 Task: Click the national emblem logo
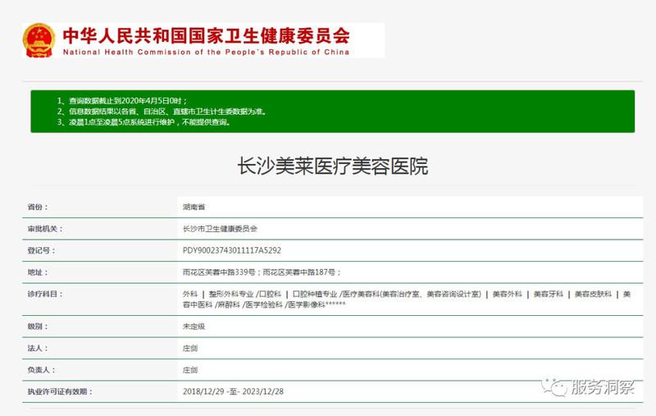click(39, 39)
